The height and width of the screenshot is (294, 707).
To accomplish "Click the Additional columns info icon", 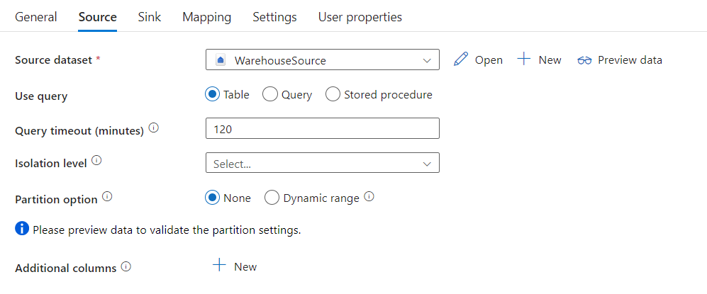I will 126,267.
